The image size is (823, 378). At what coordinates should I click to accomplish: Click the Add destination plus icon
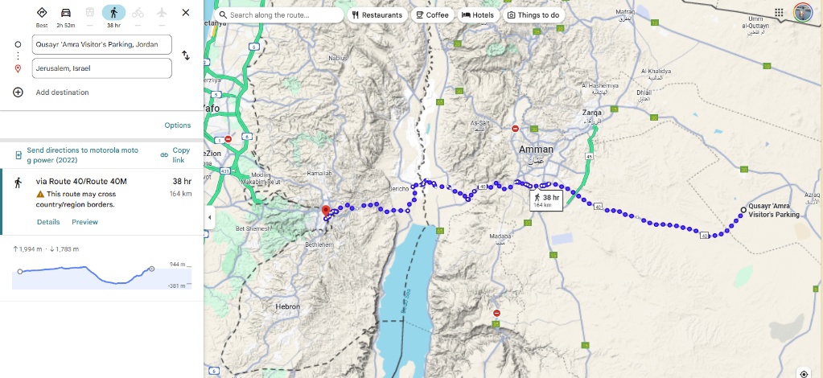click(18, 92)
